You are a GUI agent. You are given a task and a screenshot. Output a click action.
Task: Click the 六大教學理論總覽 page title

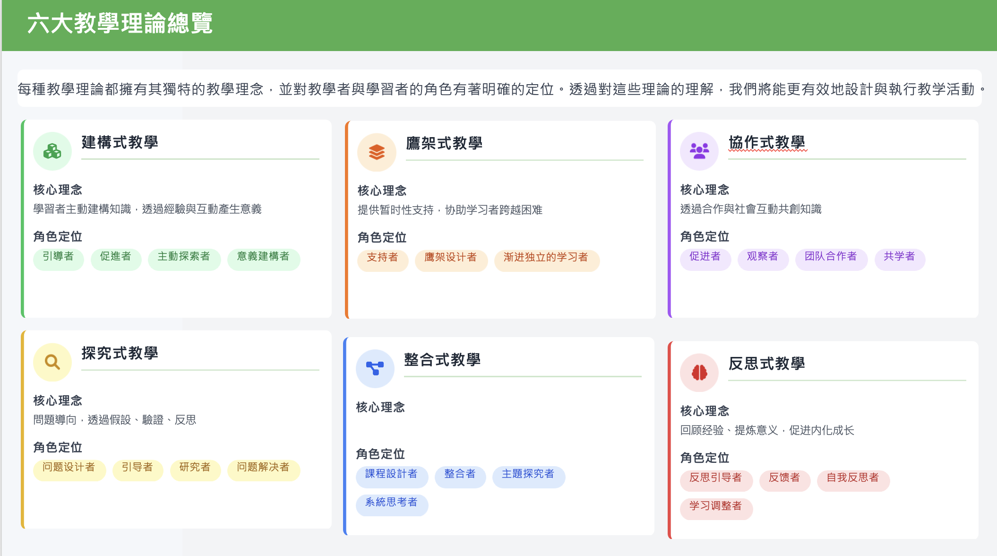tap(120, 24)
